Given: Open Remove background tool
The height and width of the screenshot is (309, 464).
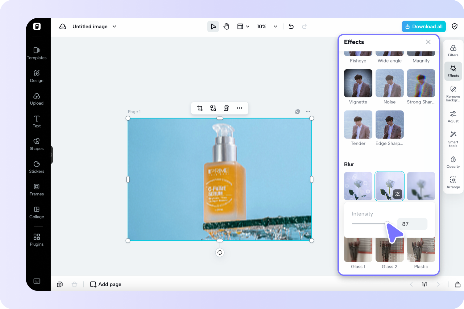Looking at the screenshot, I should 453,94.
